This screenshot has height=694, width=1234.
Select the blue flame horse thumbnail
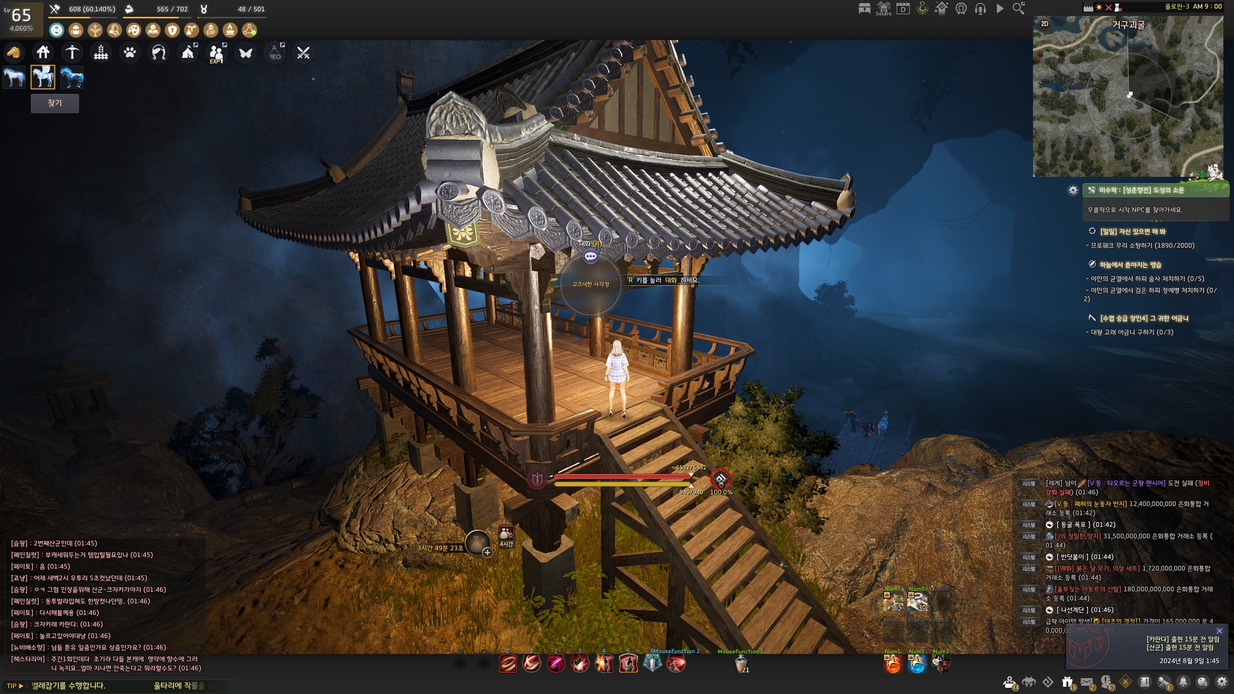pos(72,77)
